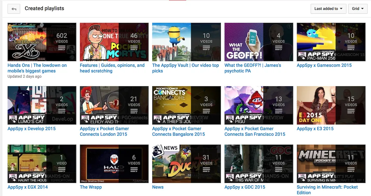This screenshot has width=371, height=196.
Task: Open the Connects Bangalore thumbnail
Action: coord(186,105)
